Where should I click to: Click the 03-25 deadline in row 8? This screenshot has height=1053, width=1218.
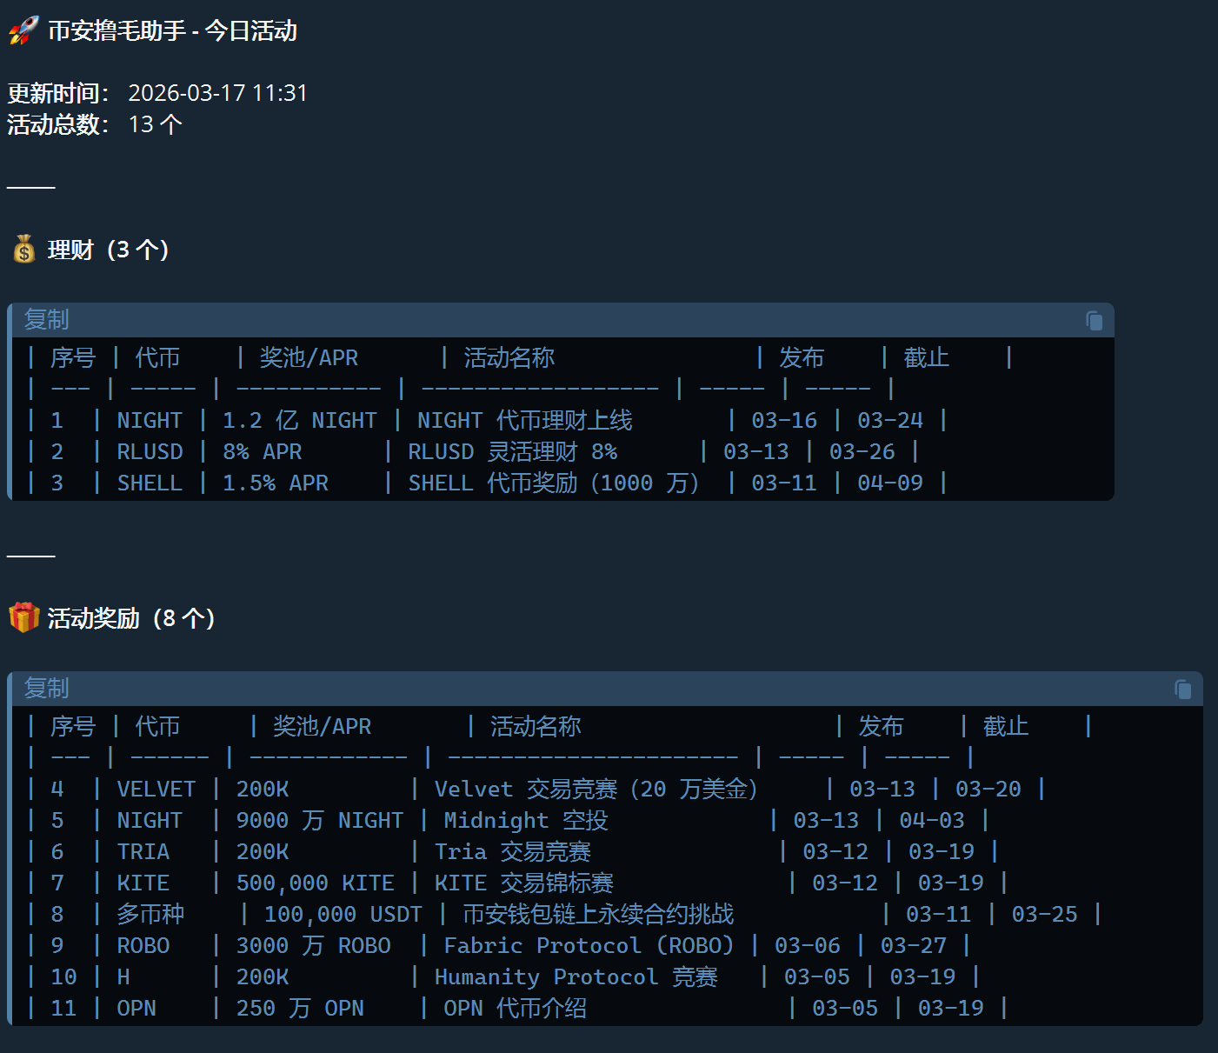click(x=1044, y=915)
